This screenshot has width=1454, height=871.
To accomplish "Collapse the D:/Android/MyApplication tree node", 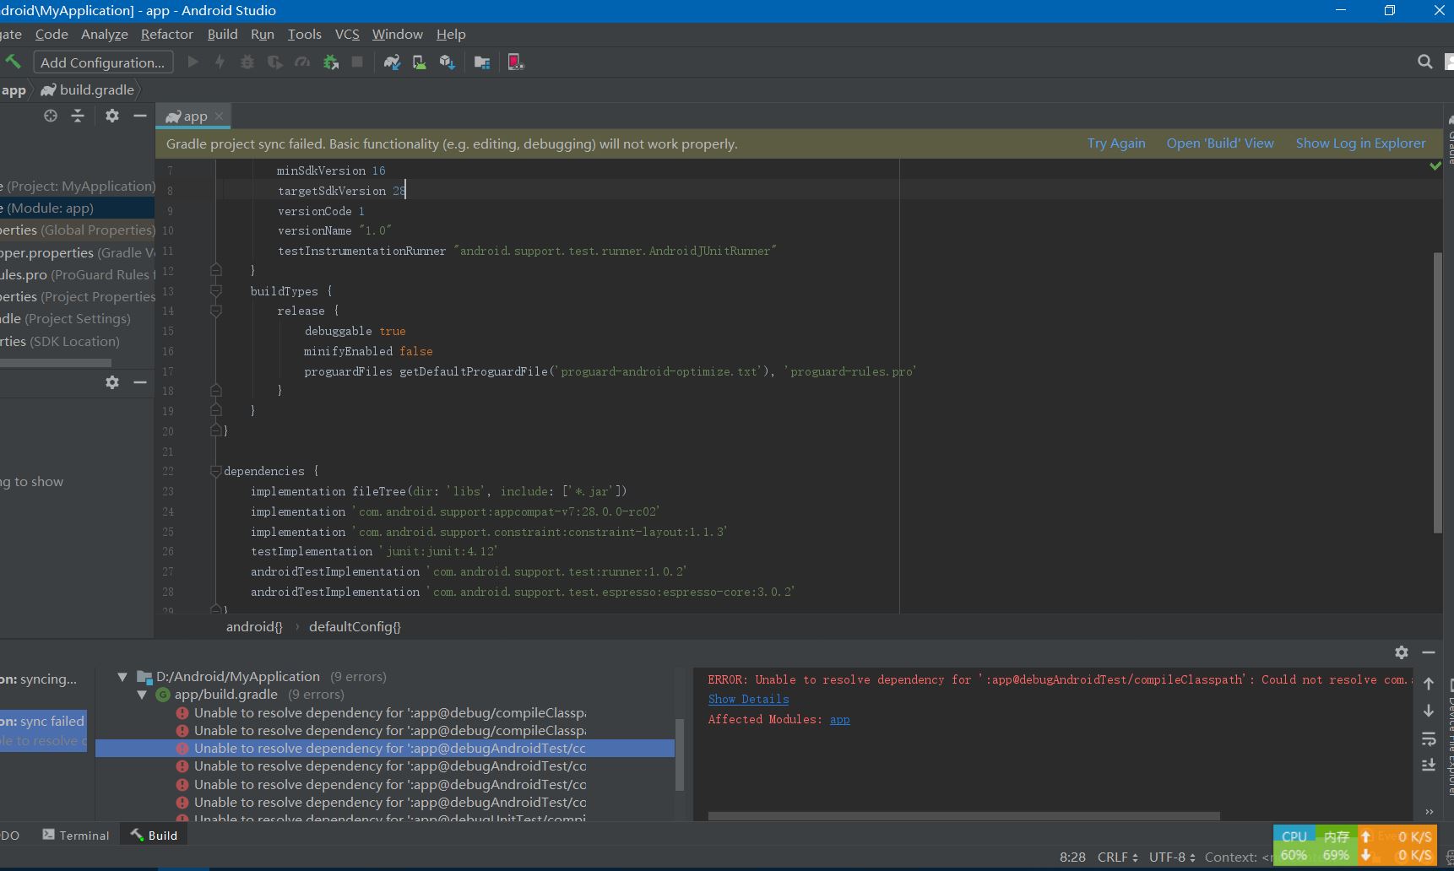I will click(x=122, y=677).
